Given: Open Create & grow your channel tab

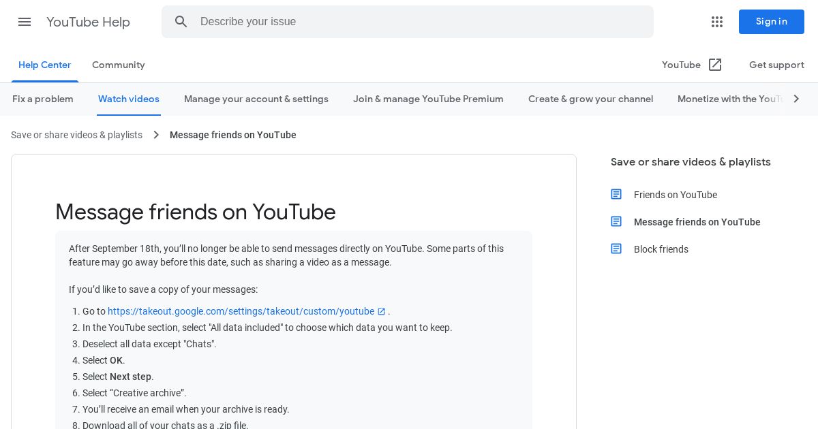Looking at the screenshot, I should point(591,99).
